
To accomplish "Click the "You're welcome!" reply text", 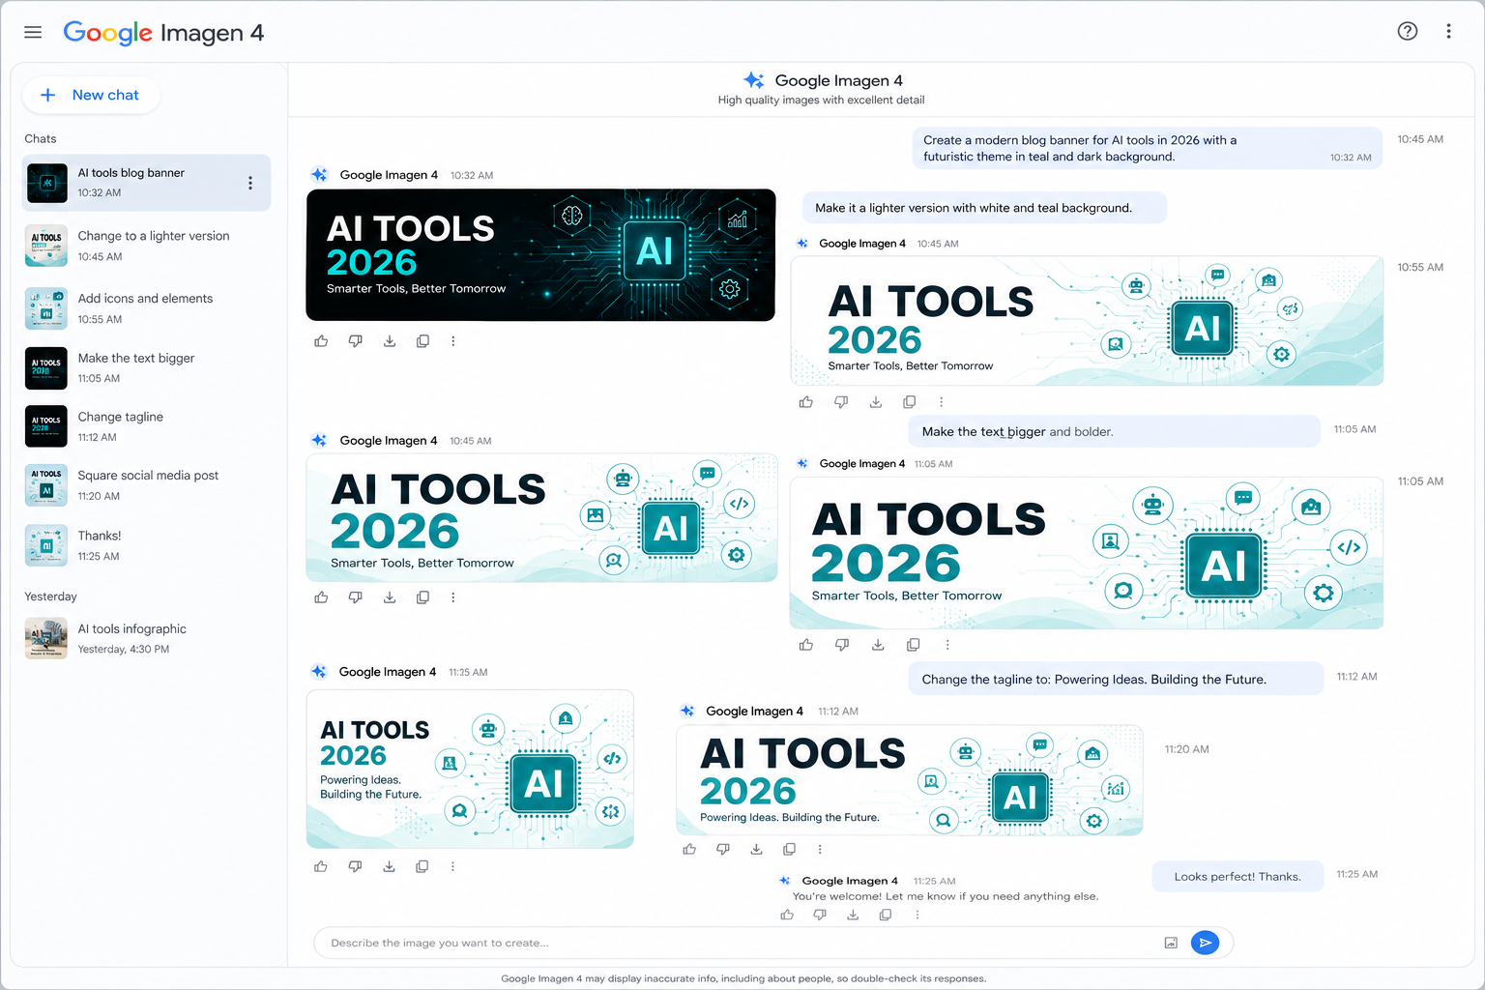I will 946,896.
